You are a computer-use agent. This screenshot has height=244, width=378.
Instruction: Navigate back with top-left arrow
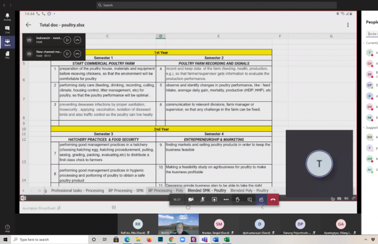click(x=4, y=5)
